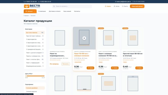Open the Контакты menu item
Viewport: 168px width, 95px height.
[x=77, y=11]
